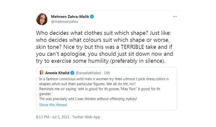The height and width of the screenshot is (127, 216).
Task: Click the goose and gander saying line
Action: point(100,89)
